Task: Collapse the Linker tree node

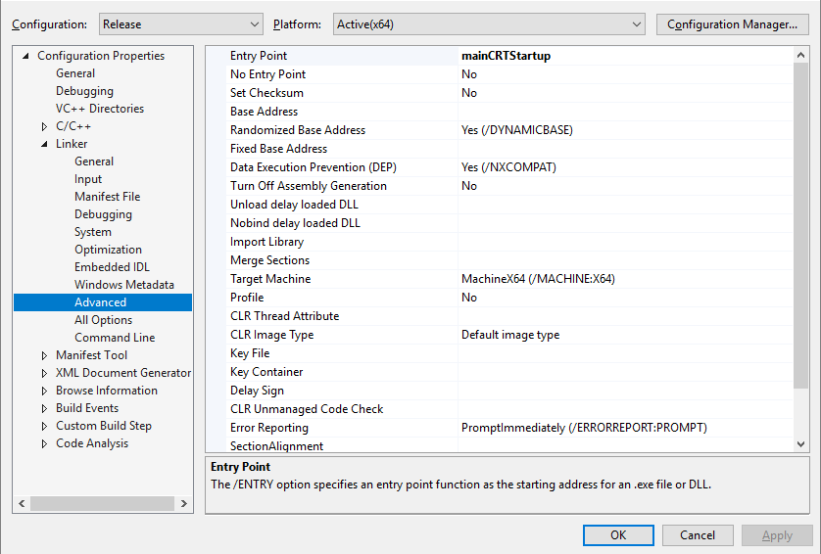Action: [x=44, y=144]
